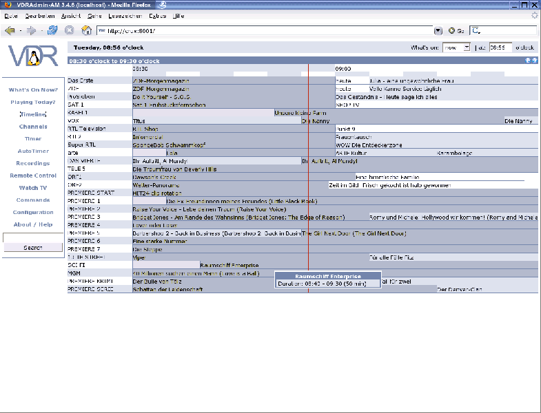The height and width of the screenshot is (413, 541).
Task: Click the "at:" time input field
Action: click(500, 47)
